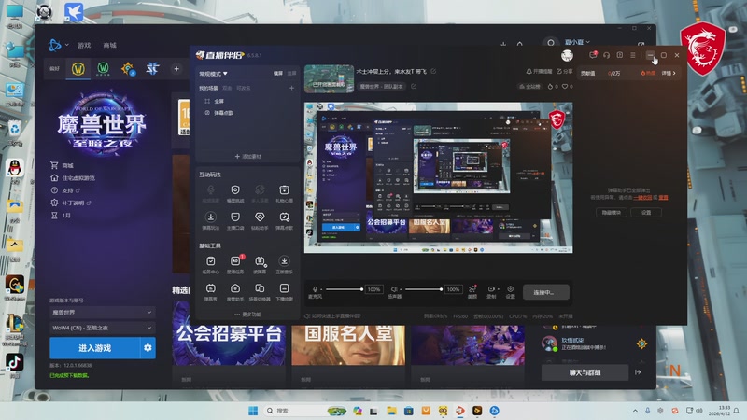The width and height of the screenshot is (747, 420).
Task: Expand the record button dropdown arrow
Action: click(499, 289)
